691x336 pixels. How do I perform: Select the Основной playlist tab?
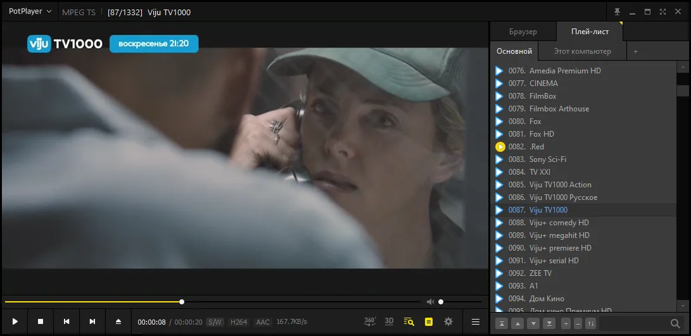click(x=514, y=51)
